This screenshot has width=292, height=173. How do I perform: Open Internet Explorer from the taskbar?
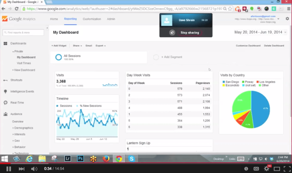pyautogui.click(x=29, y=159)
